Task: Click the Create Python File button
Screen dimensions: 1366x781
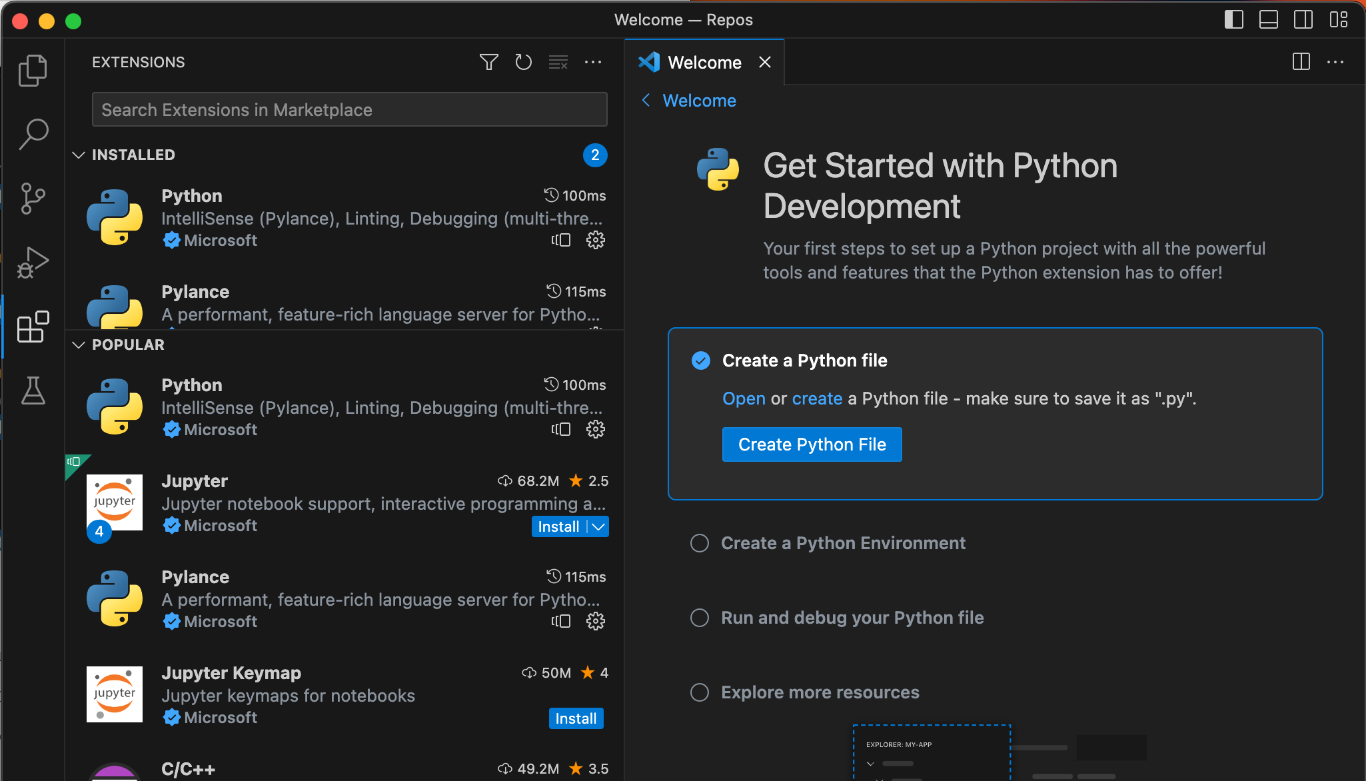Action: pyautogui.click(x=812, y=444)
